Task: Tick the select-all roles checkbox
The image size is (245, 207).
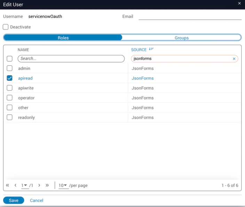Action: click(10, 59)
